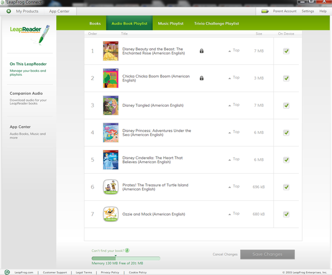Click the lock icon on Chicka Chicka Boom Boom row

pos(201,78)
